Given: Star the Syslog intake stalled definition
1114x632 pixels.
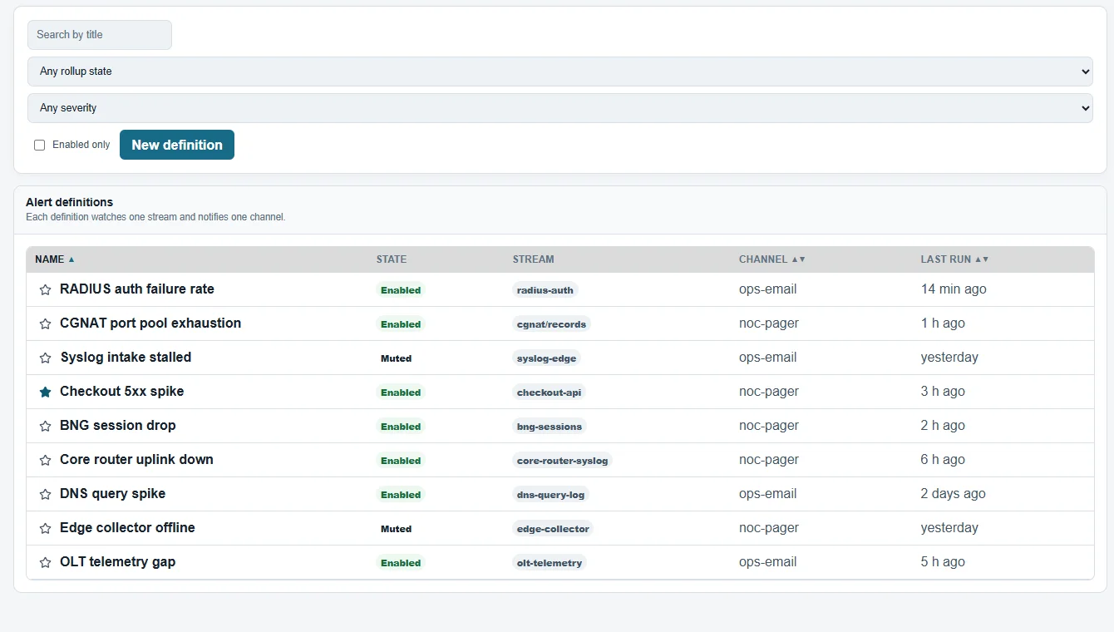Looking at the screenshot, I should tap(46, 358).
